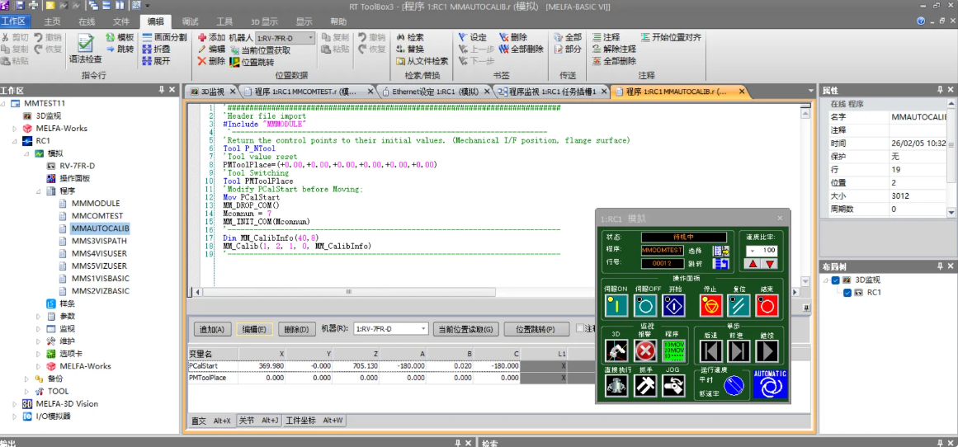
Task: Open the hand (抓手) control icon
Action: (x=644, y=386)
